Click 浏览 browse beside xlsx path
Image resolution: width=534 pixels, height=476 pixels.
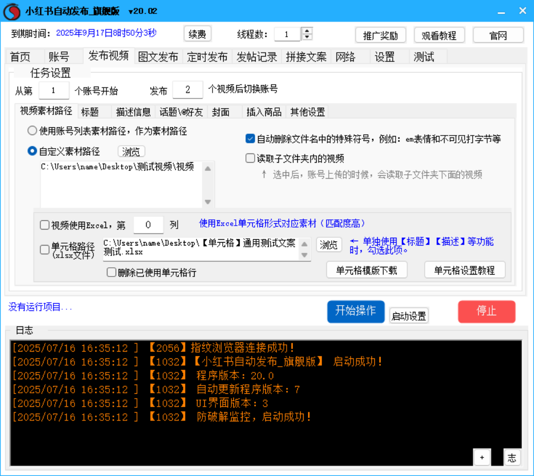329,245
